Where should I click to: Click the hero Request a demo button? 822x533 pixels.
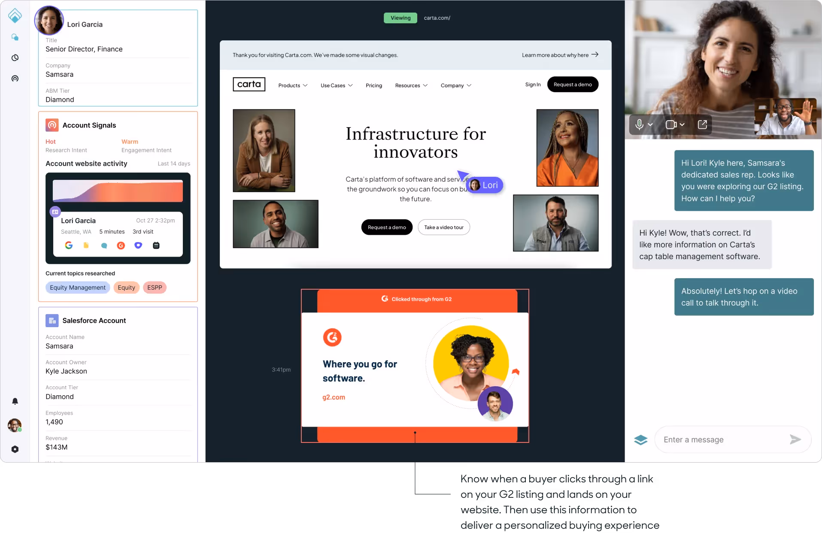387,227
